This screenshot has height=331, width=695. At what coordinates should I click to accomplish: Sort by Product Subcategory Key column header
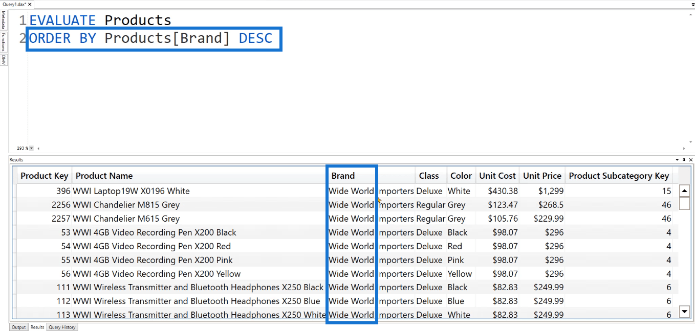point(619,176)
